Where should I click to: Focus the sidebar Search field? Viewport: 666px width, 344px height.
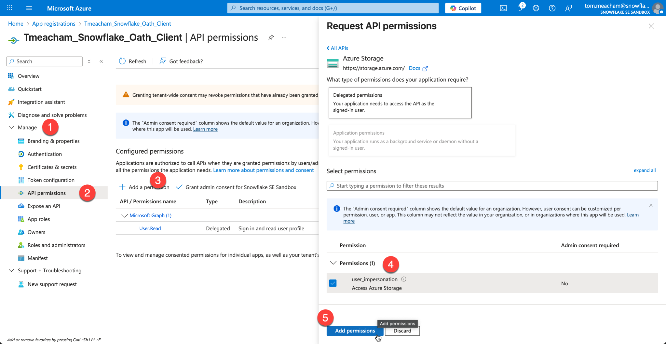[x=44, y=61]
